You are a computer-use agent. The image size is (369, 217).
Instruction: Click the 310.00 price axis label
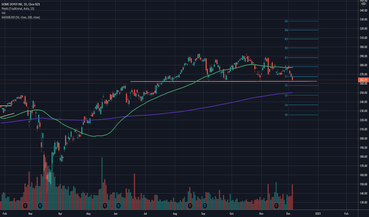[363, 38]
